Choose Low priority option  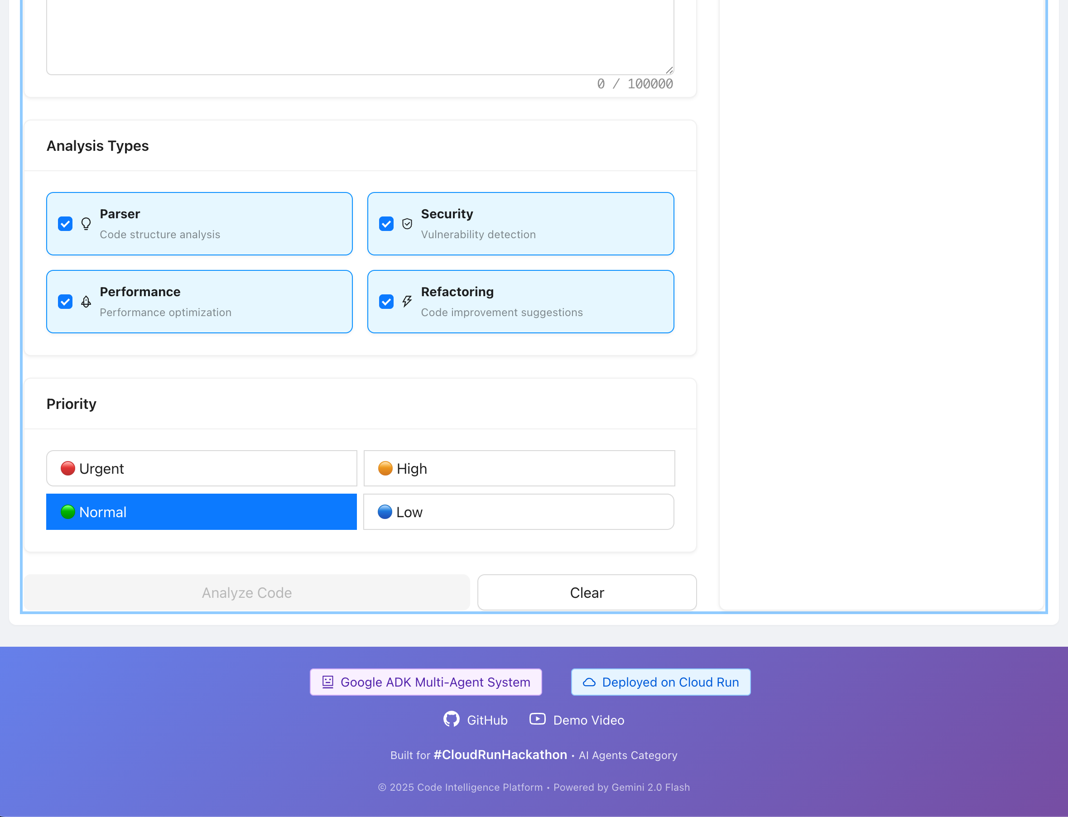(x=519, y=512)
